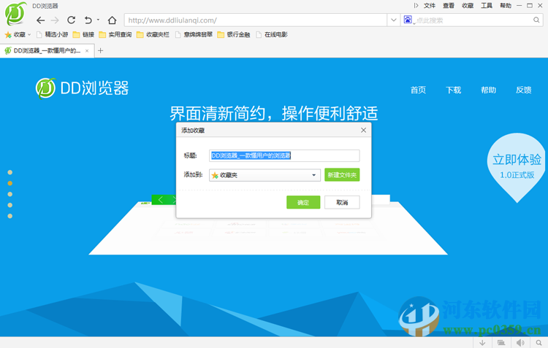
Task: Click the DD浏览器 logo on the web page
Action: click(x=82, y=88)
